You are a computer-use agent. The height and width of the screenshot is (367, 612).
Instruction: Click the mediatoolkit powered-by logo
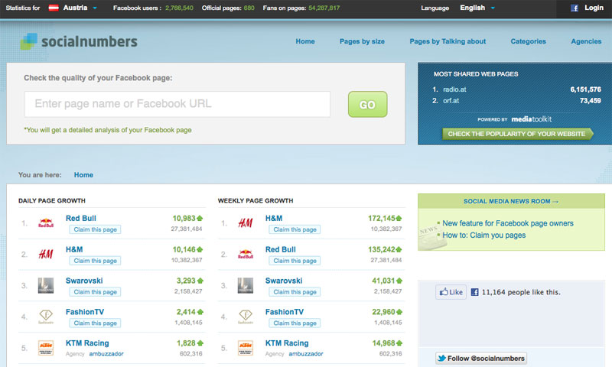[532, 119]
